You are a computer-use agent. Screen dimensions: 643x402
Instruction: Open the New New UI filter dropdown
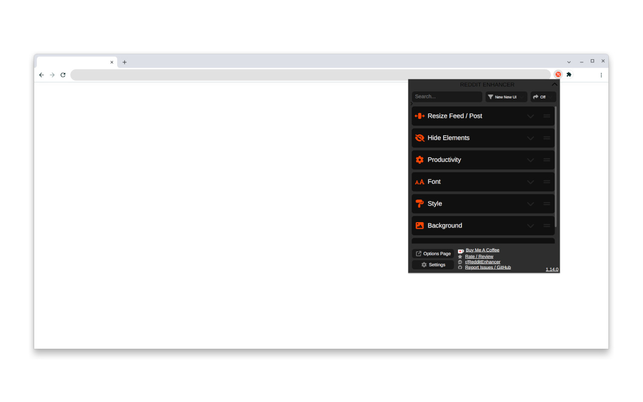(x=506, y=97)
